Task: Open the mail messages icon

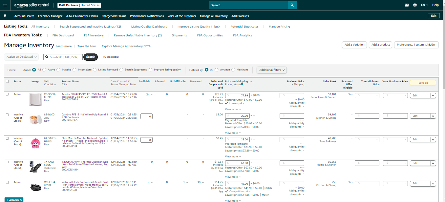Action: [x=407, y=5]
